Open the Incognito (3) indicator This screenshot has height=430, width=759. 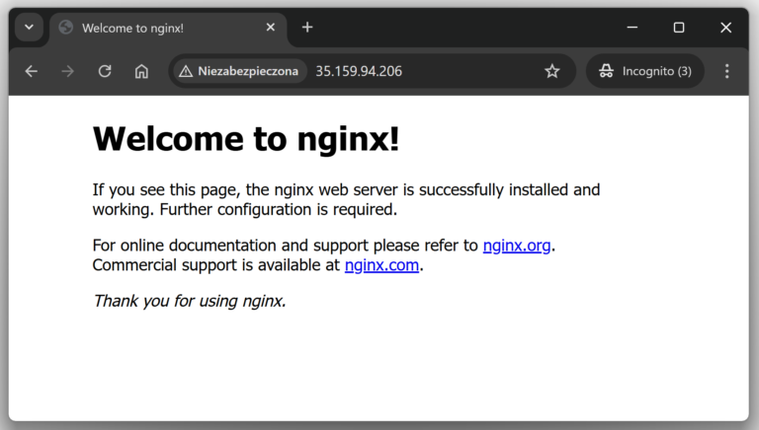point(644,72)
